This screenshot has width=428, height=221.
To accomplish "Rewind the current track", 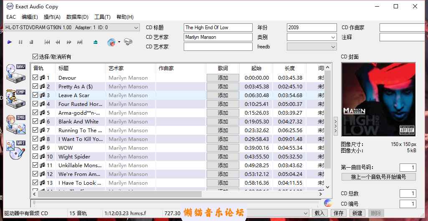I will [58, 42].
